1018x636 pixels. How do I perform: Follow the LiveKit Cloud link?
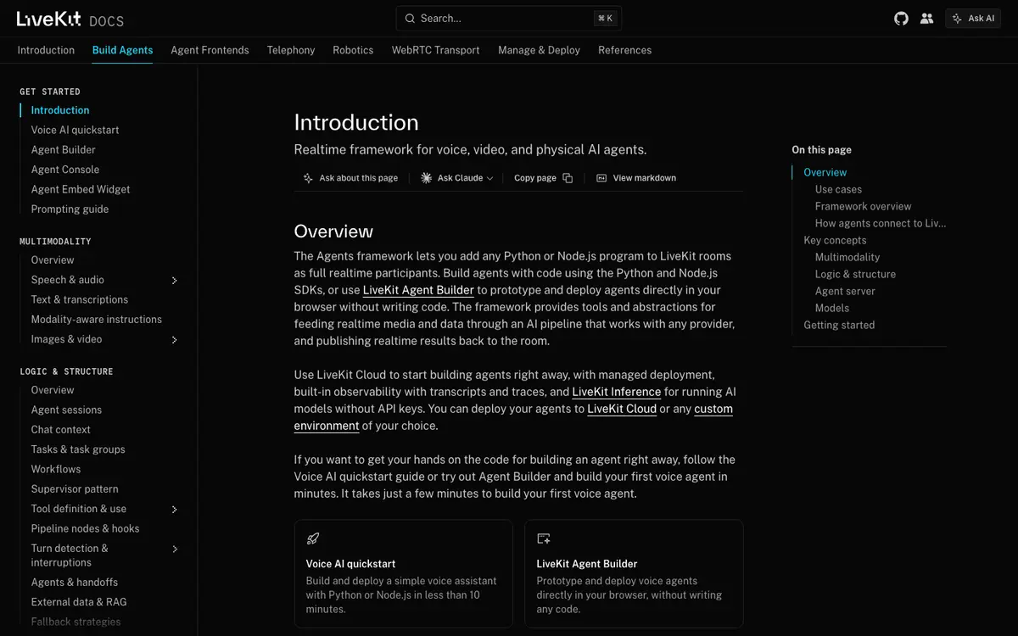pyautogui.click(x=622, y=409)
